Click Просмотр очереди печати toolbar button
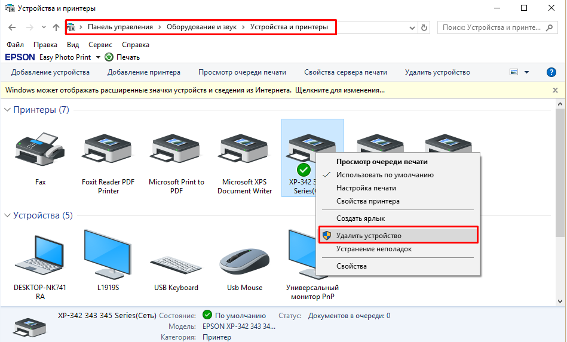 coord(243,72)
